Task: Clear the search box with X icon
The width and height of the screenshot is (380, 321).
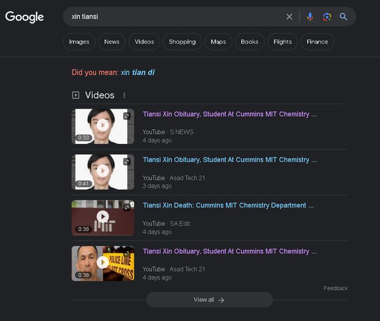Action: tap(289, 17)
